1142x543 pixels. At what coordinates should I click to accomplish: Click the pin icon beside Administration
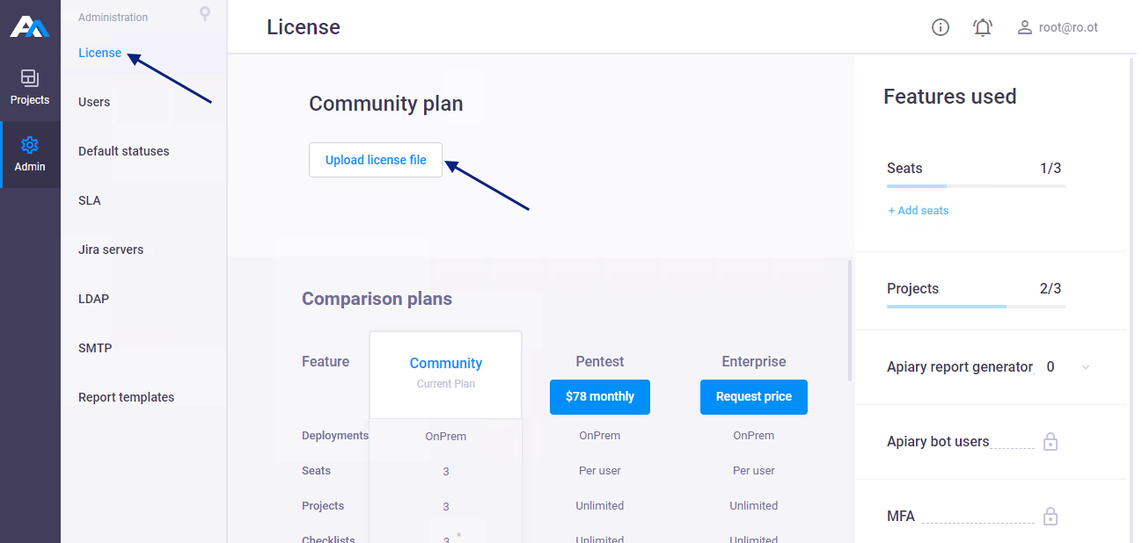(205, 14)
